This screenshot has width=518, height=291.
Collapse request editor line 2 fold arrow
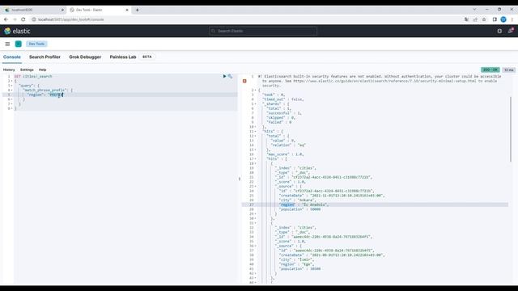click(x=12, y=81)
